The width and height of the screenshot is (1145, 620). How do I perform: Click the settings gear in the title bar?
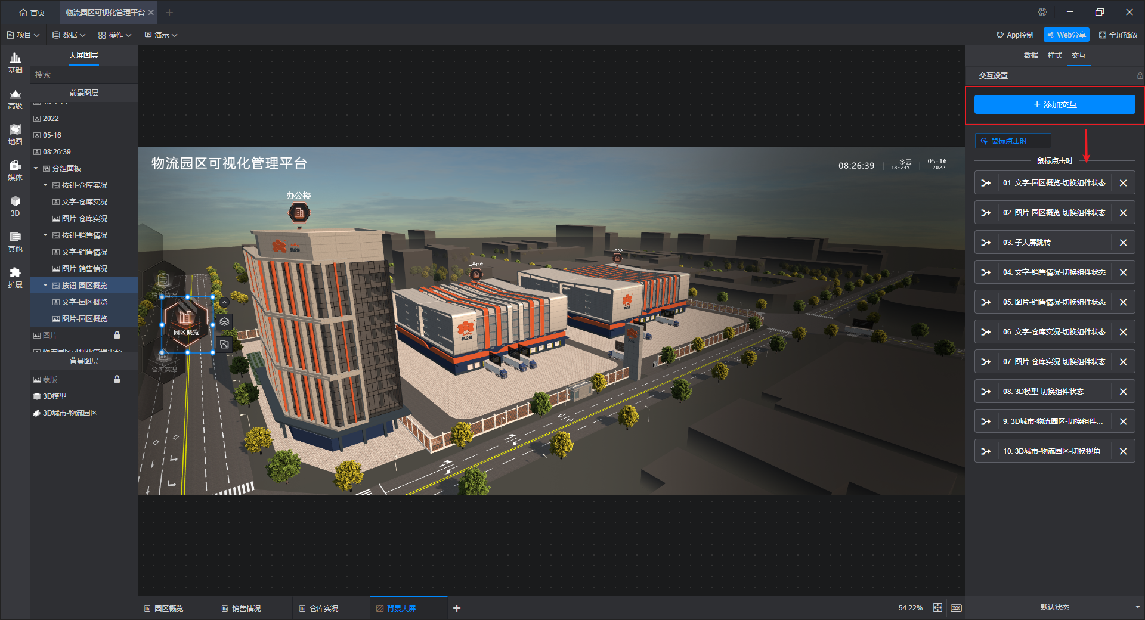point(1042,12)
